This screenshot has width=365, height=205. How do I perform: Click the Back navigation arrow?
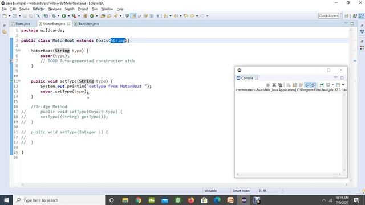pyautogui.click(x=192, y=16)
